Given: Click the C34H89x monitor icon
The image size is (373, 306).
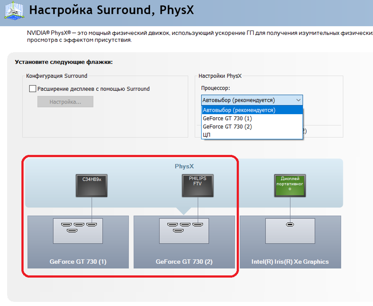Looking at the screenshot, I should pos(92,185).
